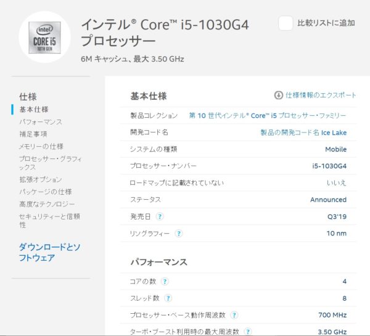The image size is (370, 336).
Task: Click help icon next to コアの数
Action: pos(165,282)
